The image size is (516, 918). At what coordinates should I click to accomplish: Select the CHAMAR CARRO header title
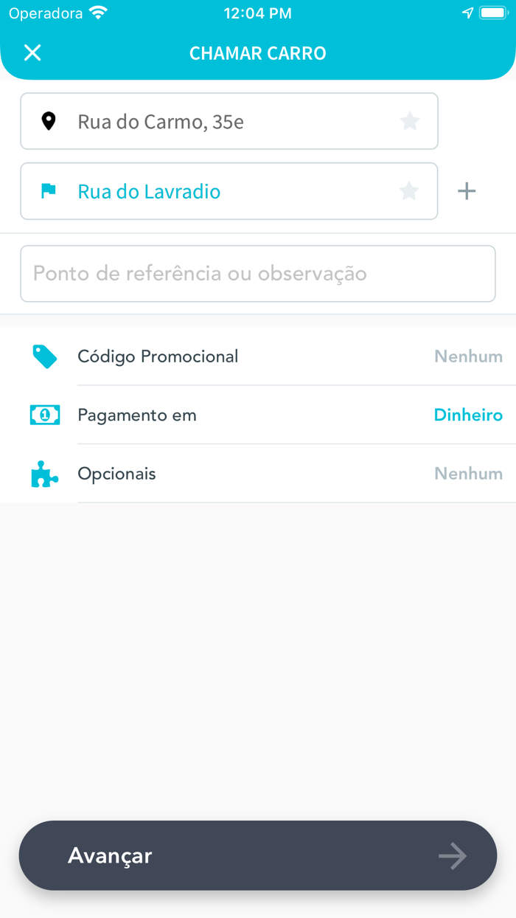tap(258, 52)
